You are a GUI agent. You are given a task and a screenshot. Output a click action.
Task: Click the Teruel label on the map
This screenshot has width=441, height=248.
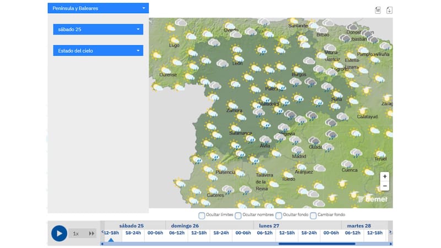point(380,159)
